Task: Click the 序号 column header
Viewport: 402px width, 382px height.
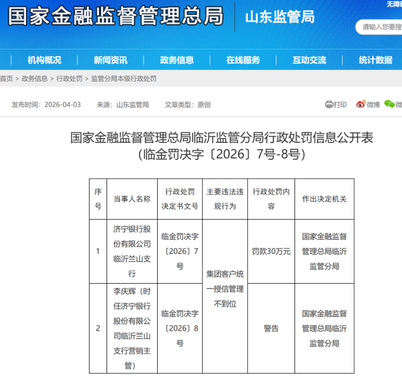Action: tap(98, 199)
